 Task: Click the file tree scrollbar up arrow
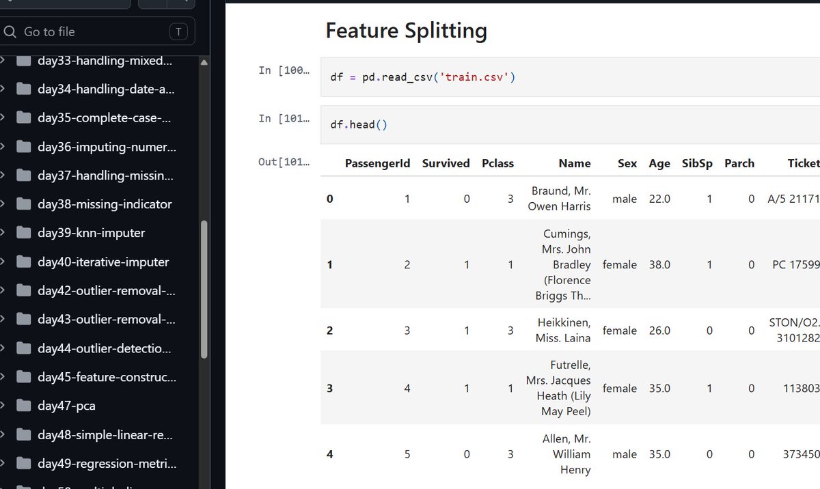204,63
